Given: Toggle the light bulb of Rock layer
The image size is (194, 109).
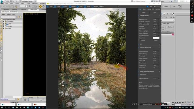Looking at the screenshot, I should pyautogui.click(x=5, y=25).
